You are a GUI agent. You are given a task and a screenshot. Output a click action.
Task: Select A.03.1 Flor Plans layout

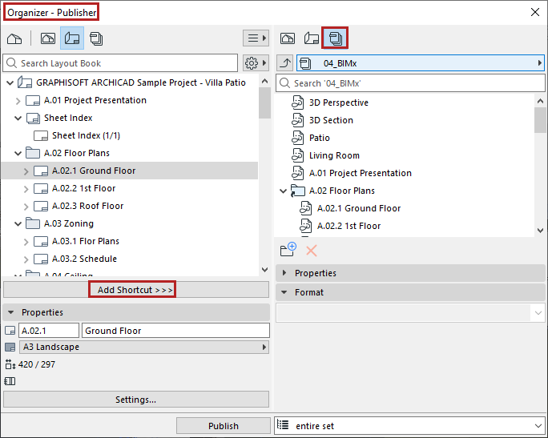[85, 241]
